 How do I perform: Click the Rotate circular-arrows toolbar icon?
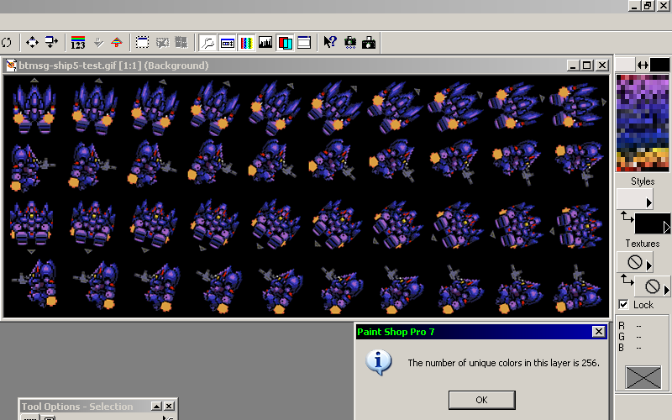(7, 43)
